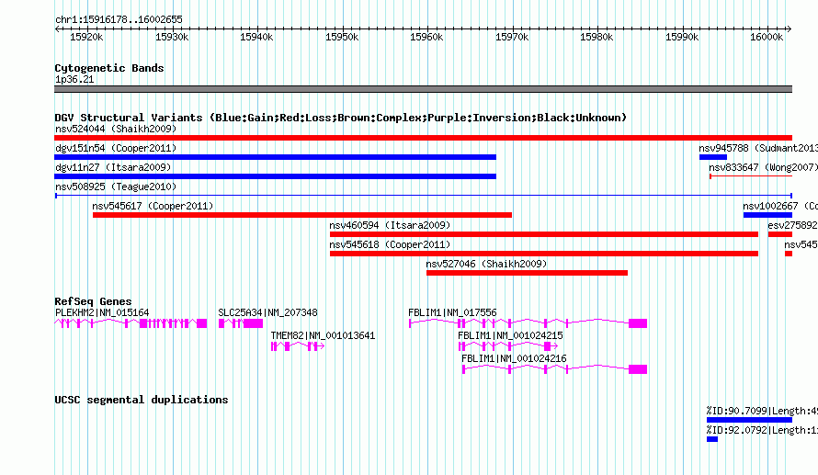Click the %ID:90.7099 segmental duplication bar

750,420
